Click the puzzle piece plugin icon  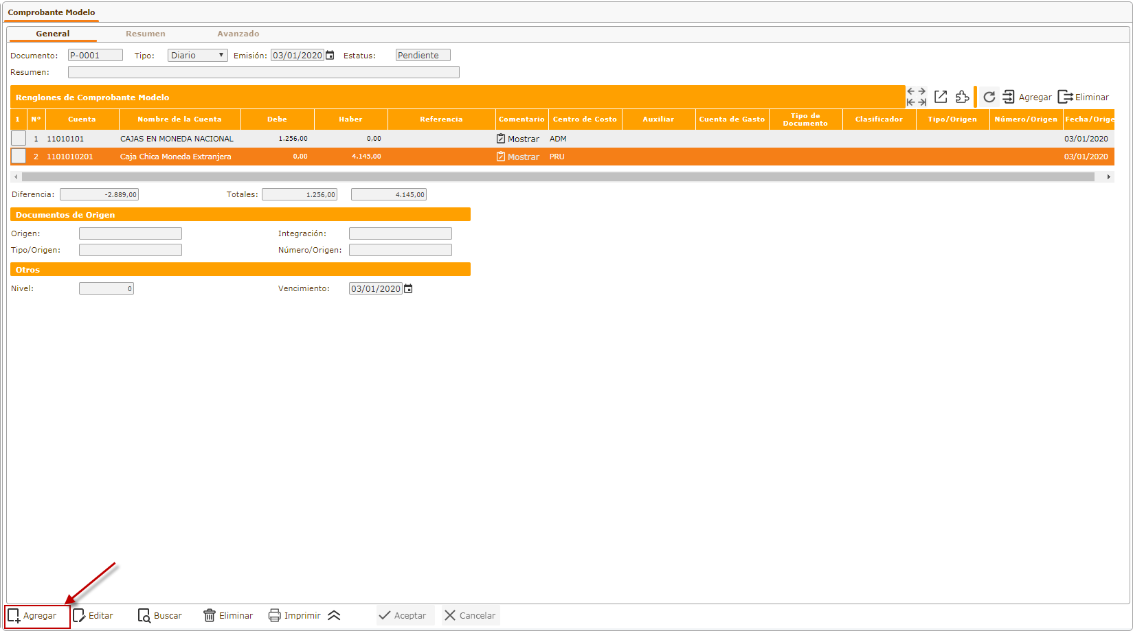962,97
